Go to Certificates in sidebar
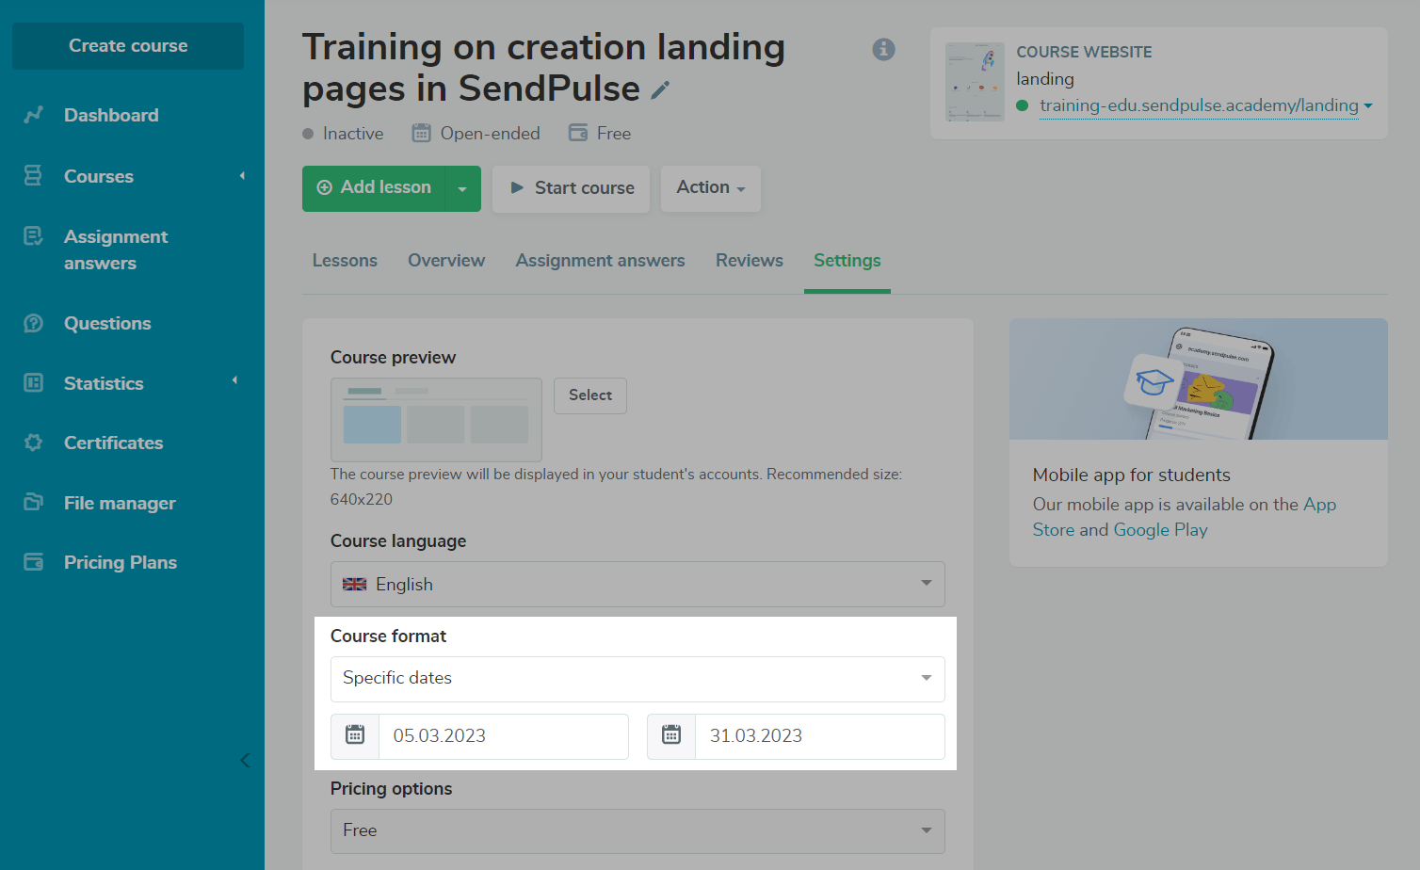The width and height of the screenshot is (1420, 870). (113, 443)
